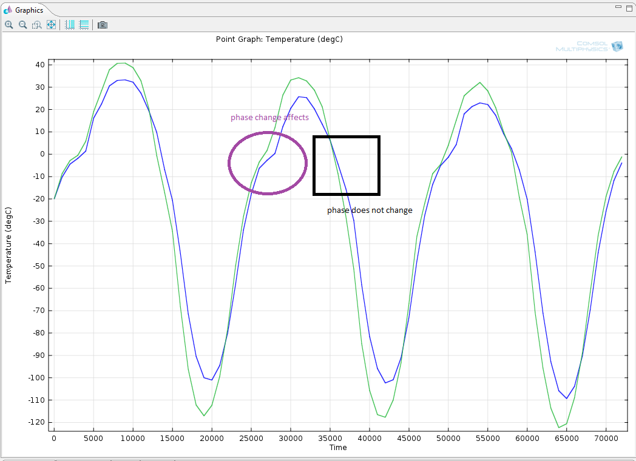Click the 35000 tick label on time axis
The width and height of the screenshot is (636, 461).
330,437
